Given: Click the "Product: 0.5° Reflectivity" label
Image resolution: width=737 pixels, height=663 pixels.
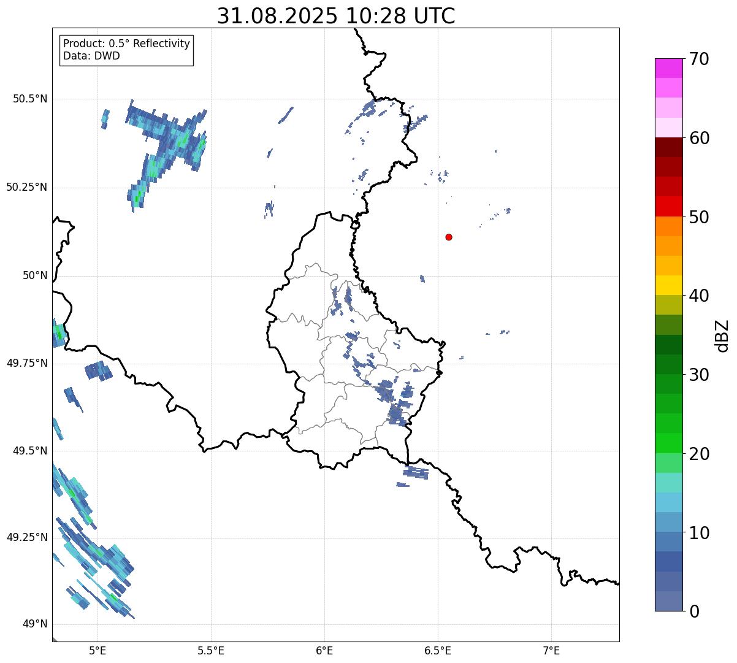Looking at the screenshot, I should point(126,44).
